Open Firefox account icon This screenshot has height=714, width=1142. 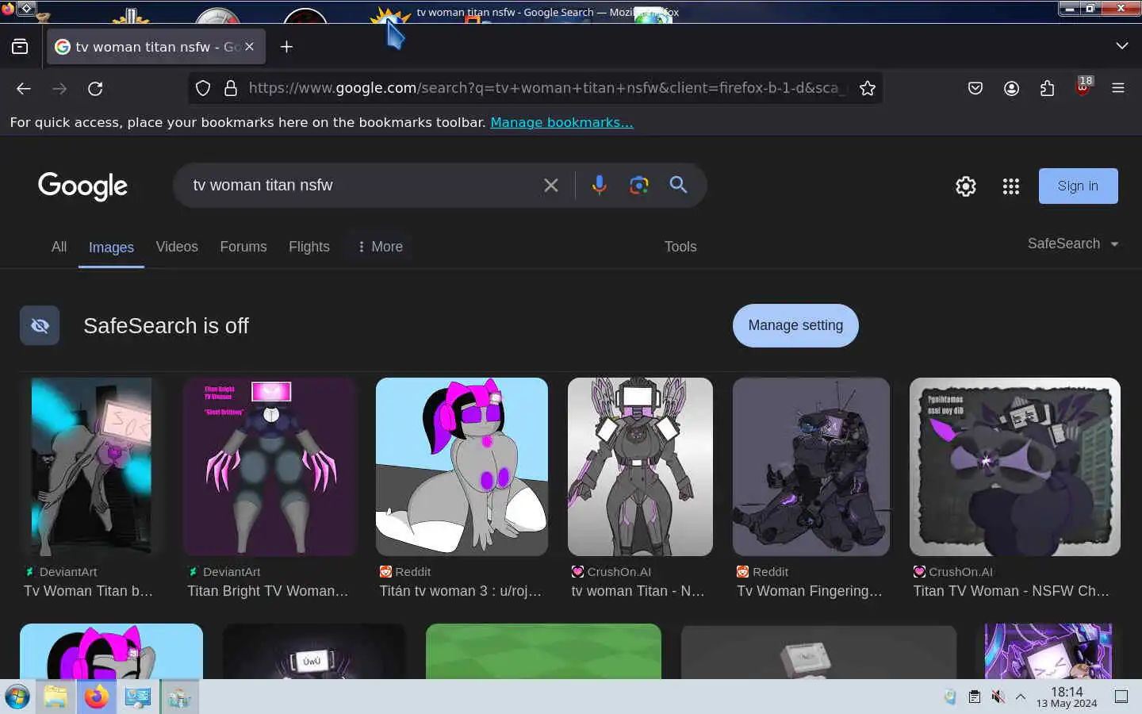coord(1011,88)
